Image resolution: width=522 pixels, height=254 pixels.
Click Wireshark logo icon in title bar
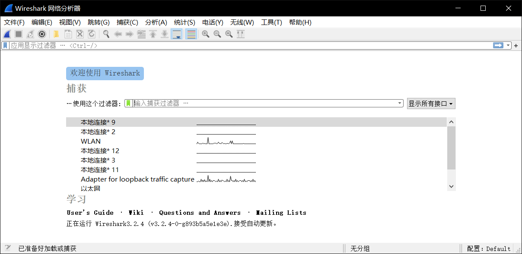pos(8,8)
